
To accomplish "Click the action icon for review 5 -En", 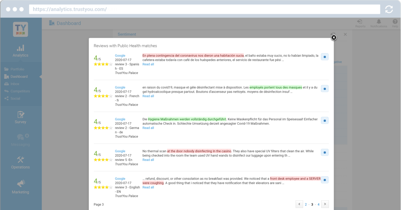I will coord(325,152).
